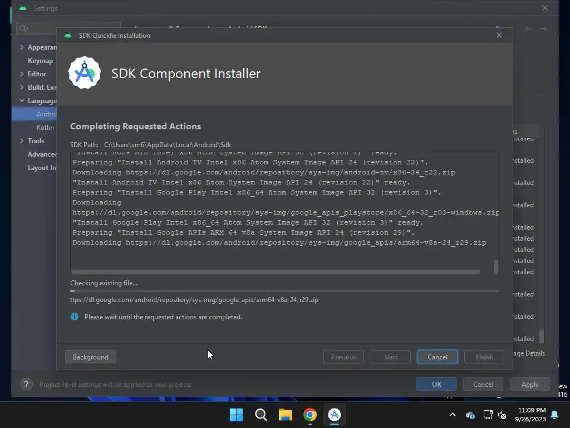Click the info icon beside wait message

(x=75, y=317)
